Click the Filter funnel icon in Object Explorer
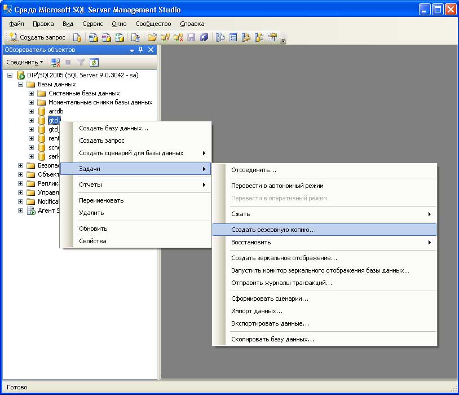This screenshot has width=459, height=395. (81, 62)
